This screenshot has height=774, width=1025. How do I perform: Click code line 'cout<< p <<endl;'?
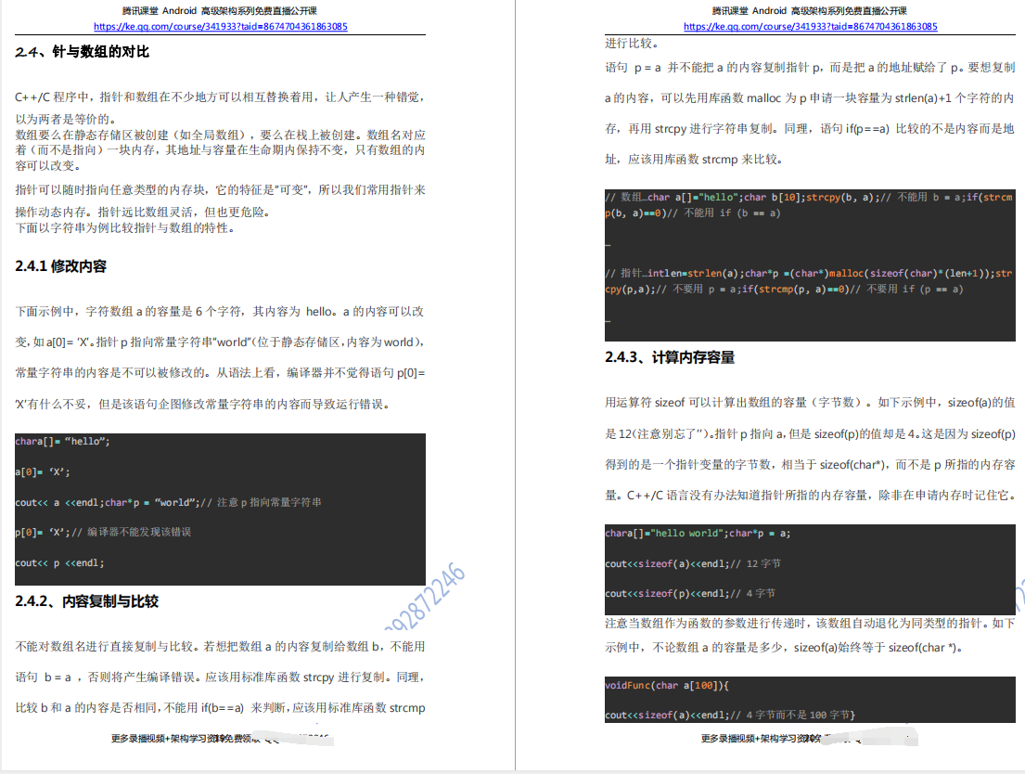pyautogui.click(x=59, y=562)
